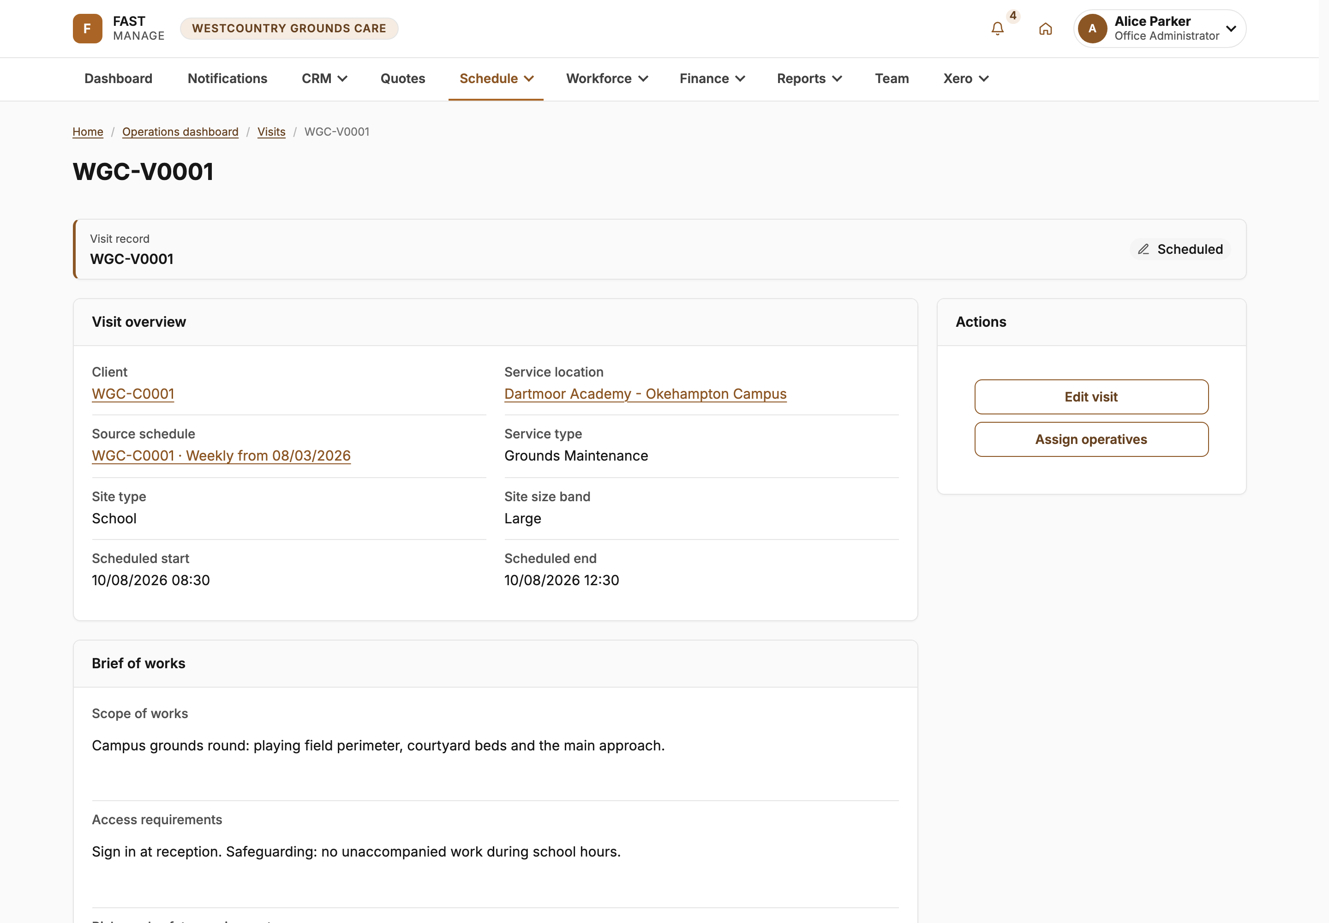Click the pencil icon beside Scheduled

point(1143,249)
